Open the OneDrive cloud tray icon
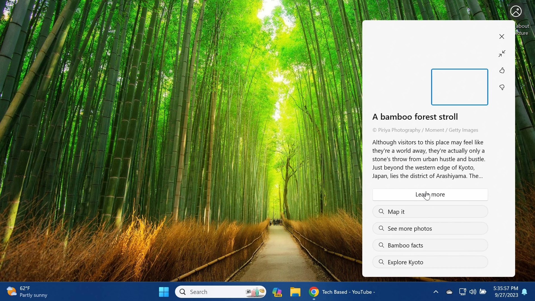 click(x=449, y=292)
